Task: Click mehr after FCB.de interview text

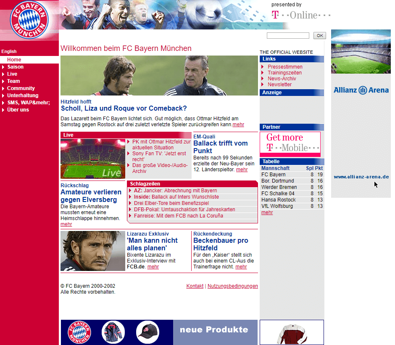Action: pyautogui.click(x=153, y=267)
